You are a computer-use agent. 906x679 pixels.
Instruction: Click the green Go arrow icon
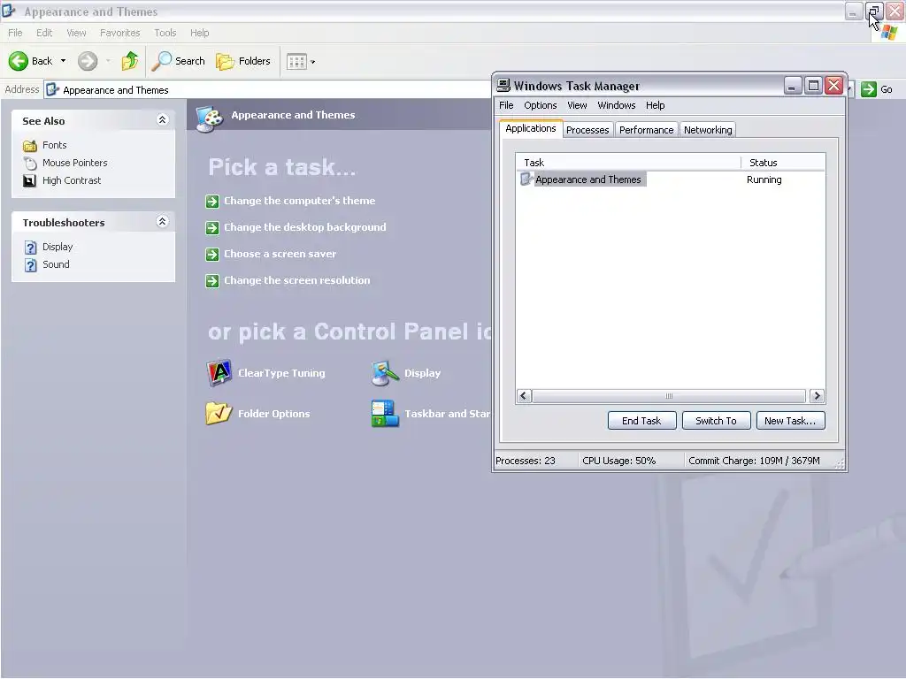(x=869, y=89)
